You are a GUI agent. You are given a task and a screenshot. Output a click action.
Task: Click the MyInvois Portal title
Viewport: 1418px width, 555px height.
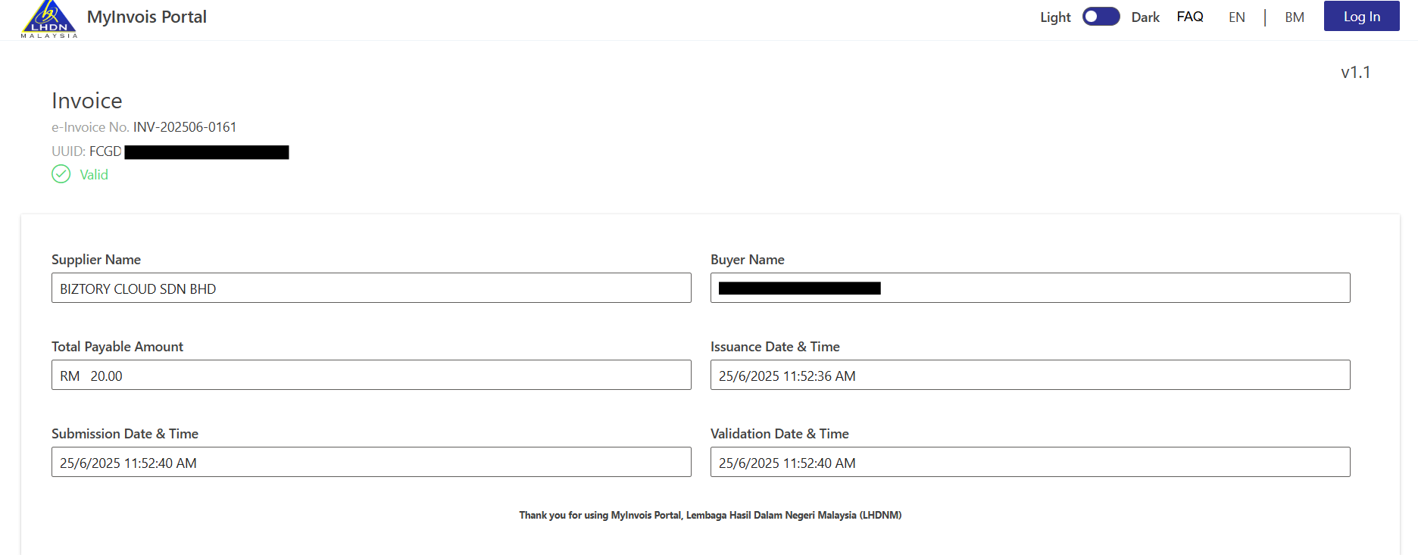pos(147,17)
